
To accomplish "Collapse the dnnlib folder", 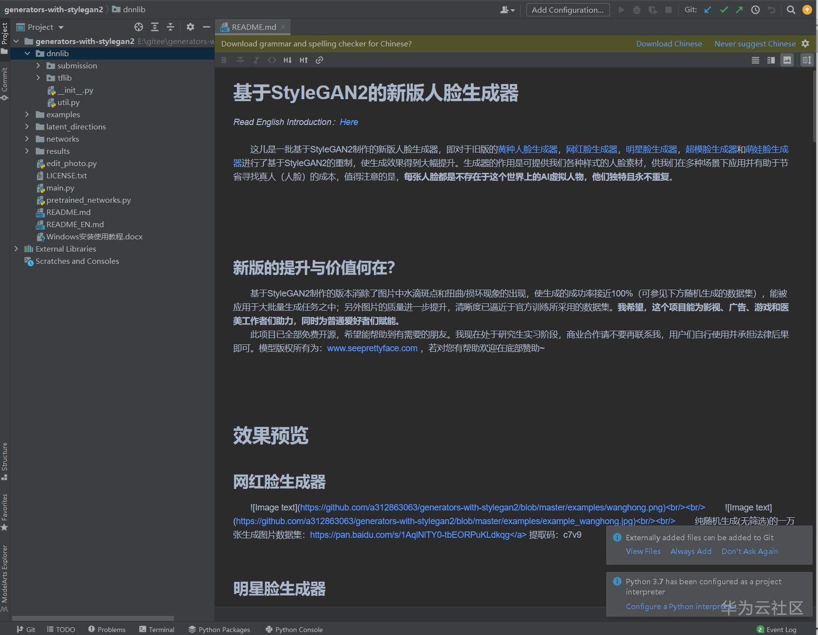I will pos(27,53).
